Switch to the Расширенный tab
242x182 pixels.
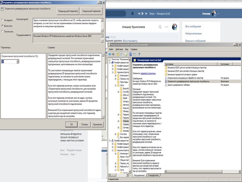(x=139, y=175)
